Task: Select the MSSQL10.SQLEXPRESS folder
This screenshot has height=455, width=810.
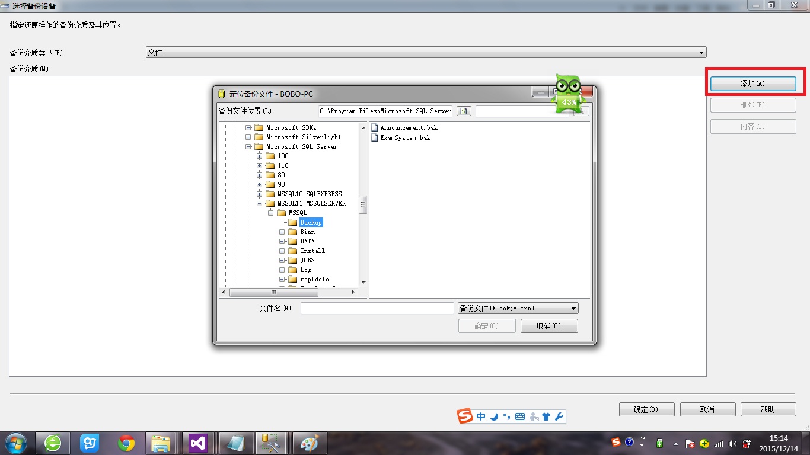Action: 309,194
